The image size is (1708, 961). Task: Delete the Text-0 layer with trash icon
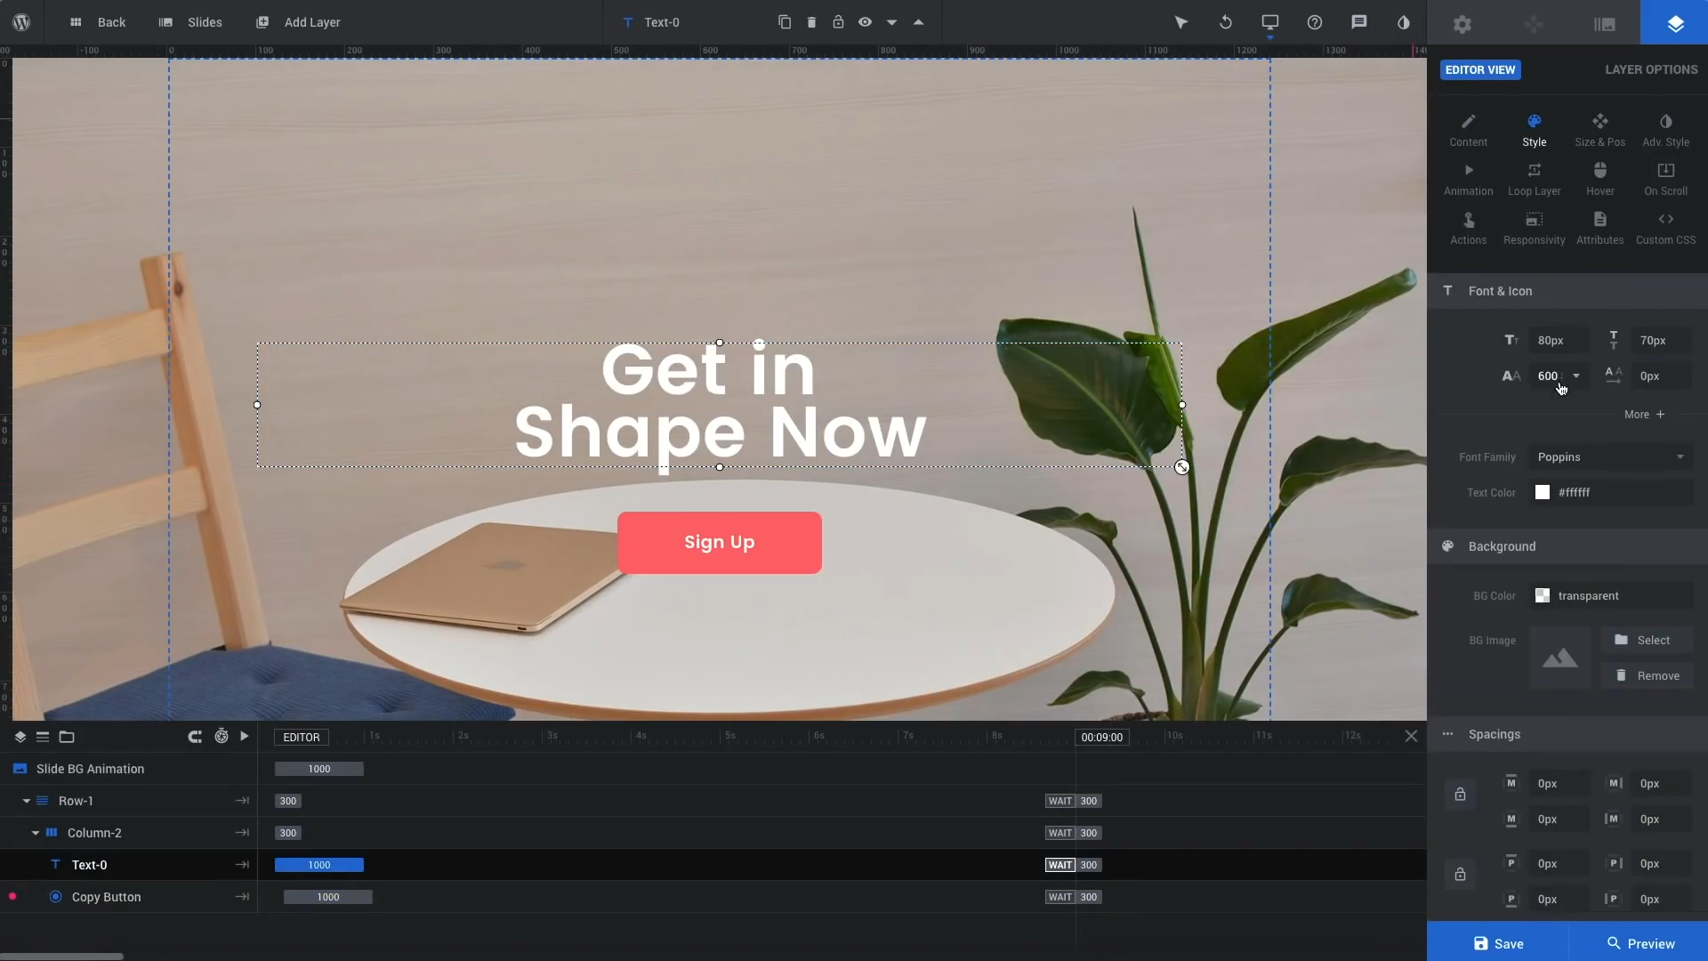coord(811,22)
